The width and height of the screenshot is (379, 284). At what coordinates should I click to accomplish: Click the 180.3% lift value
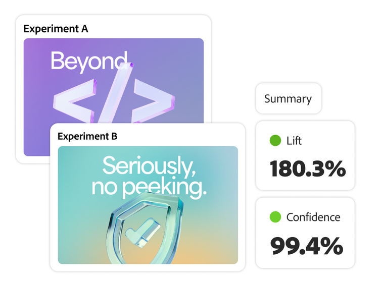(307, 169)
